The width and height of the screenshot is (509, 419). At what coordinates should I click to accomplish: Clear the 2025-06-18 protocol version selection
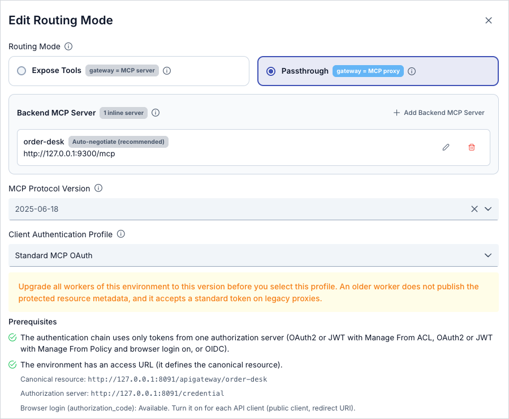[475, 209]
